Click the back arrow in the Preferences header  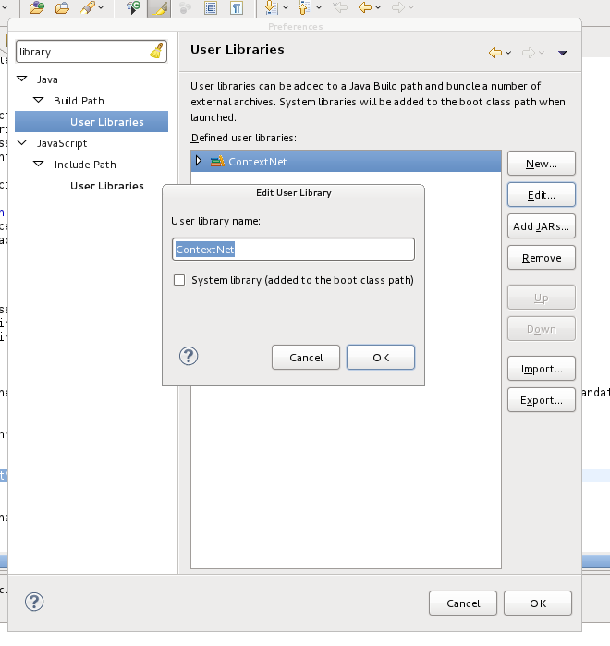[496, 53]
